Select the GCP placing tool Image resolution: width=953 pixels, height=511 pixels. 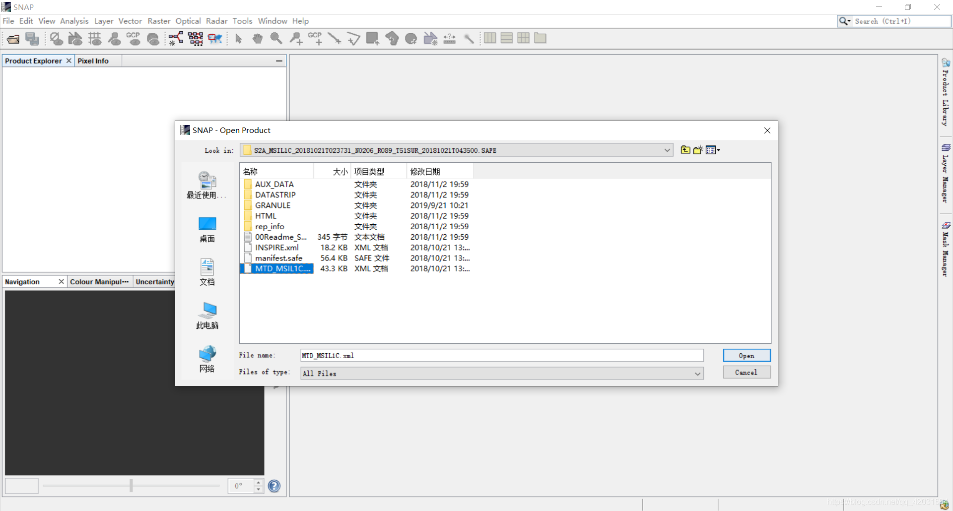point(315,39)
